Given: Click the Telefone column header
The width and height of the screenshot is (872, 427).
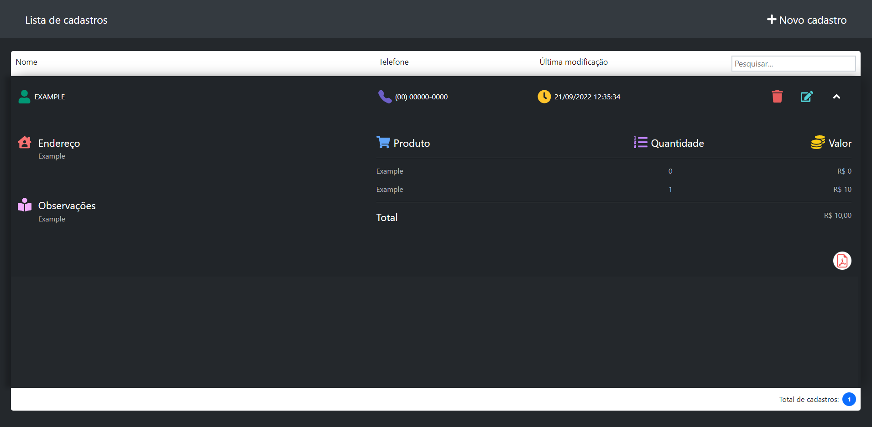Looking at the screenshot, I should tap(394, 62).
